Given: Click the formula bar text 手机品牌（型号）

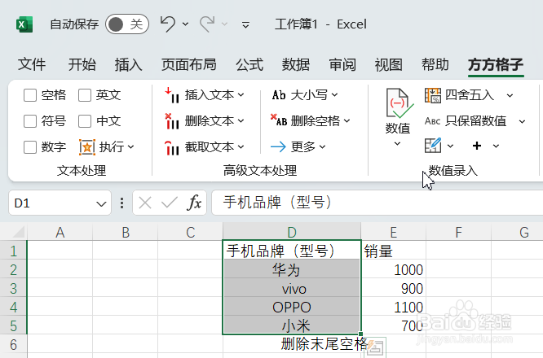Looking at the screenshot, I should pos(278,203).
